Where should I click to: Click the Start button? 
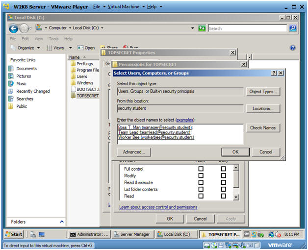click(x=14, y=234)
